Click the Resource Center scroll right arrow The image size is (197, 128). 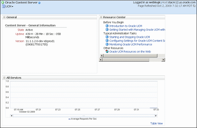163,60
